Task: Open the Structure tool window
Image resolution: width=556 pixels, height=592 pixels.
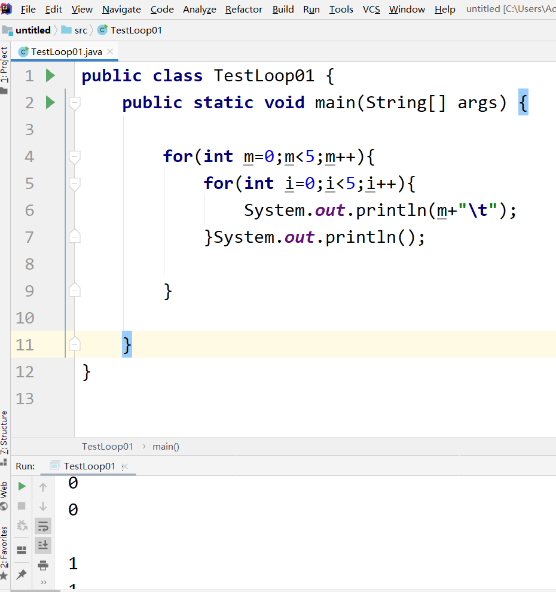Action: coord(4,438)
